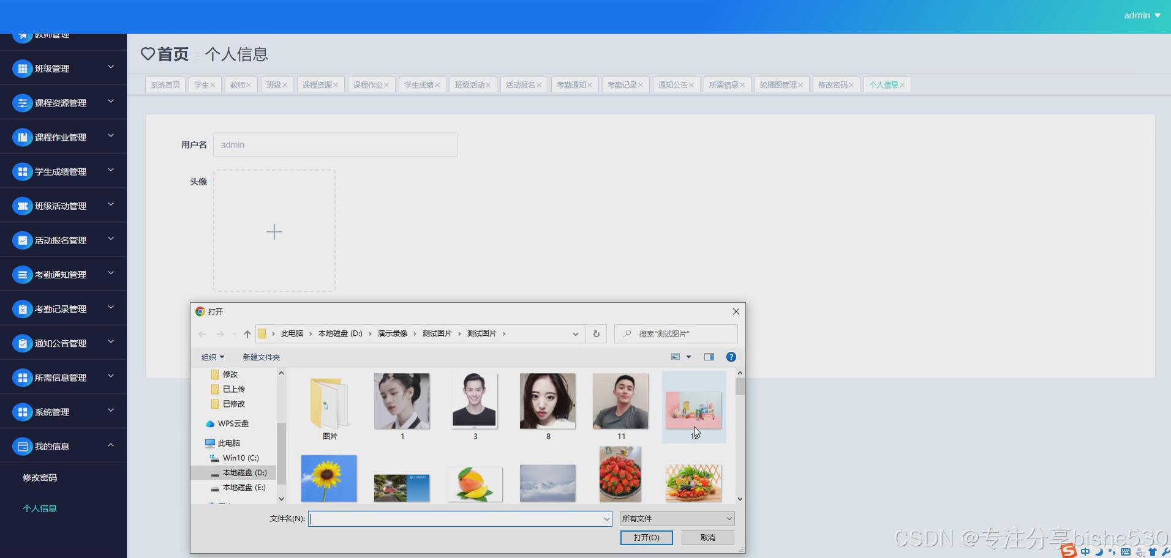
Task: Close the 学生 tab with its x
Action: pyautogui.click(x=213, y=85)
